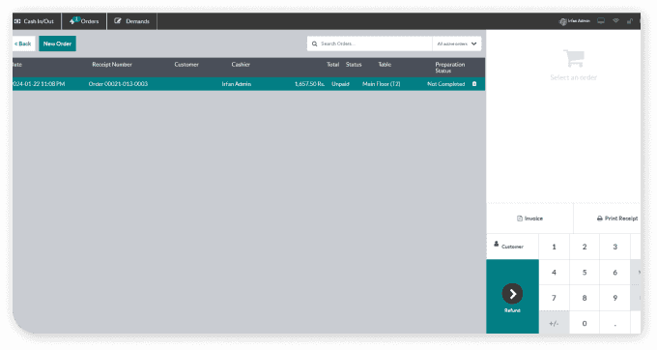Click the decimal point numpad key
Viewport: 657px width, 350px height.
(615, 323)
